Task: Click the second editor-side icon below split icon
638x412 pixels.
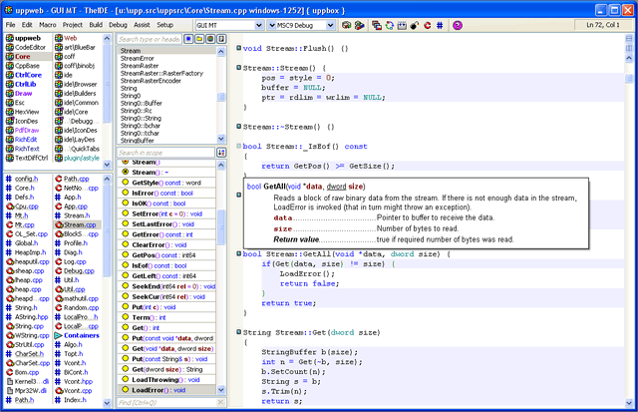Action: [629, 48]
